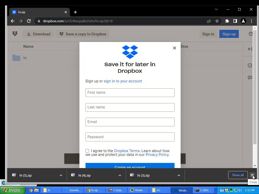259x194 pixels.
Task: Switch to the Downlo... taskbar window
Action: click(73, 190)
